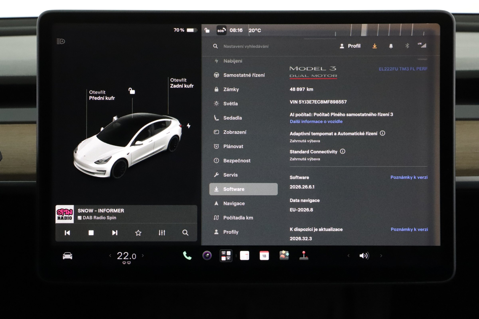
Task: Skip to previous station
Action: click(67, 233)
